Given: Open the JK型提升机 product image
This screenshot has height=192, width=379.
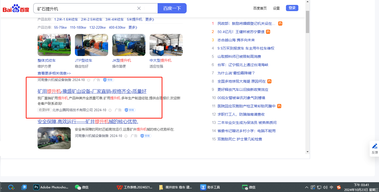Looking at the screenshot, I should click(x=129, y=45).
